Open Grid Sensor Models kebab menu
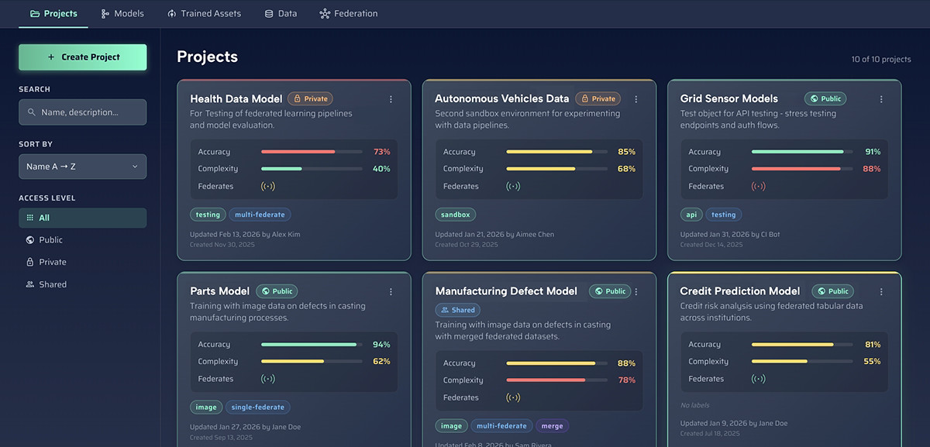930x447 pixels. [x=881, y=99]
